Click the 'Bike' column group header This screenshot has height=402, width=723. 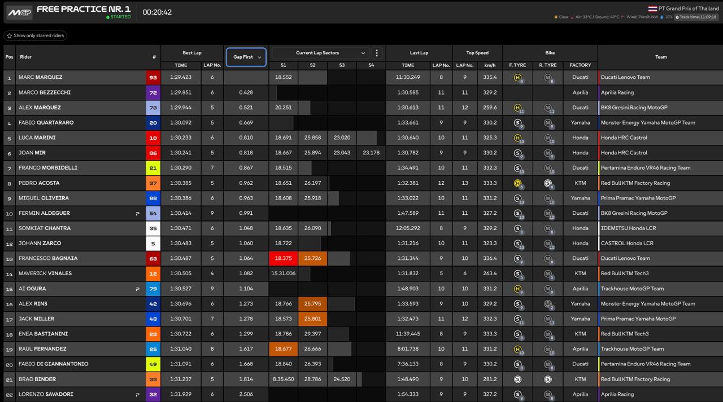tap(550, 53)
